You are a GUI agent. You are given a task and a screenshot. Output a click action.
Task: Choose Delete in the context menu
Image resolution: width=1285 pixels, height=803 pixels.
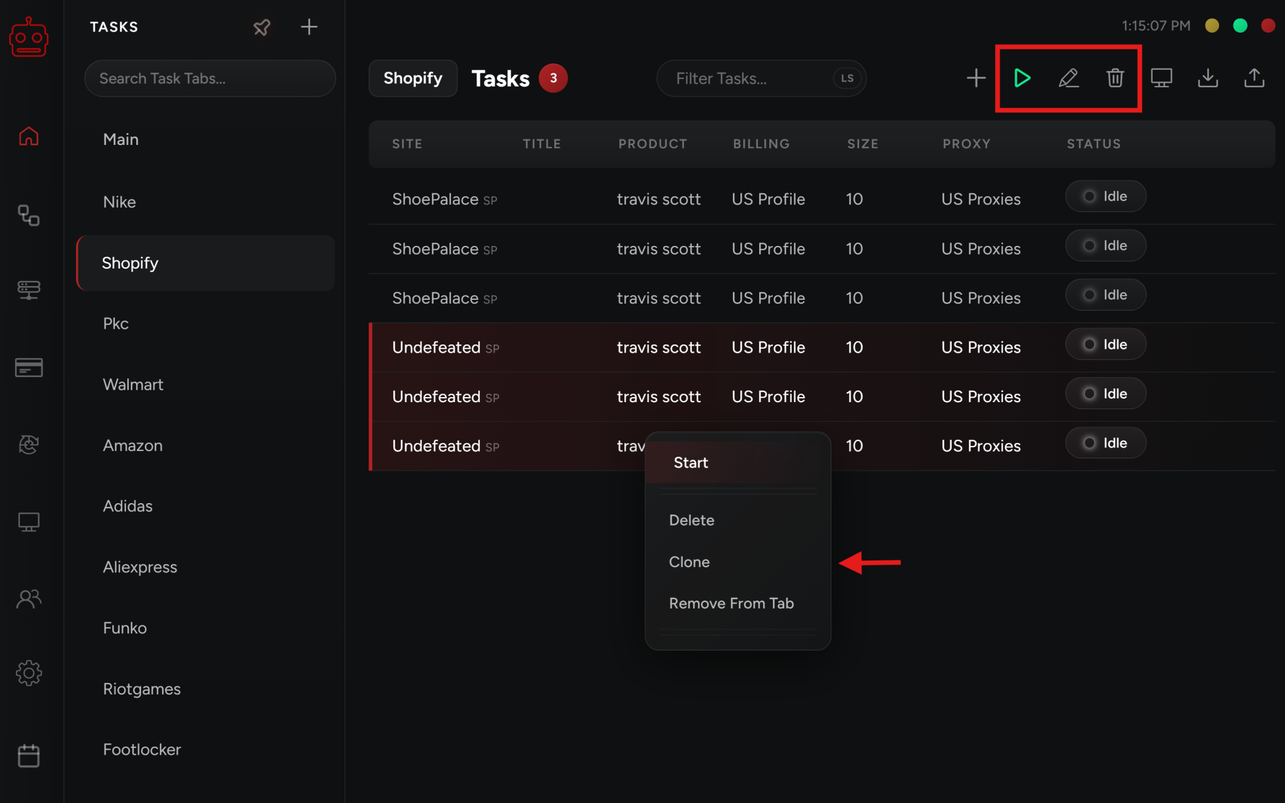tap(691, 521)
